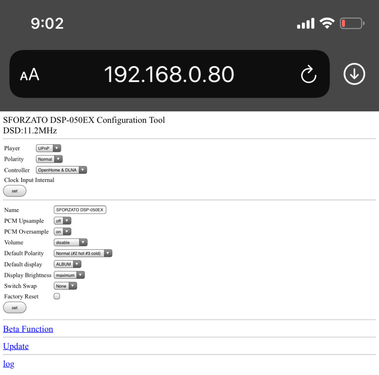Open the Switch Swap dropdown showing None
Viewport: 379px width, 375px height.
click(65, 286)
